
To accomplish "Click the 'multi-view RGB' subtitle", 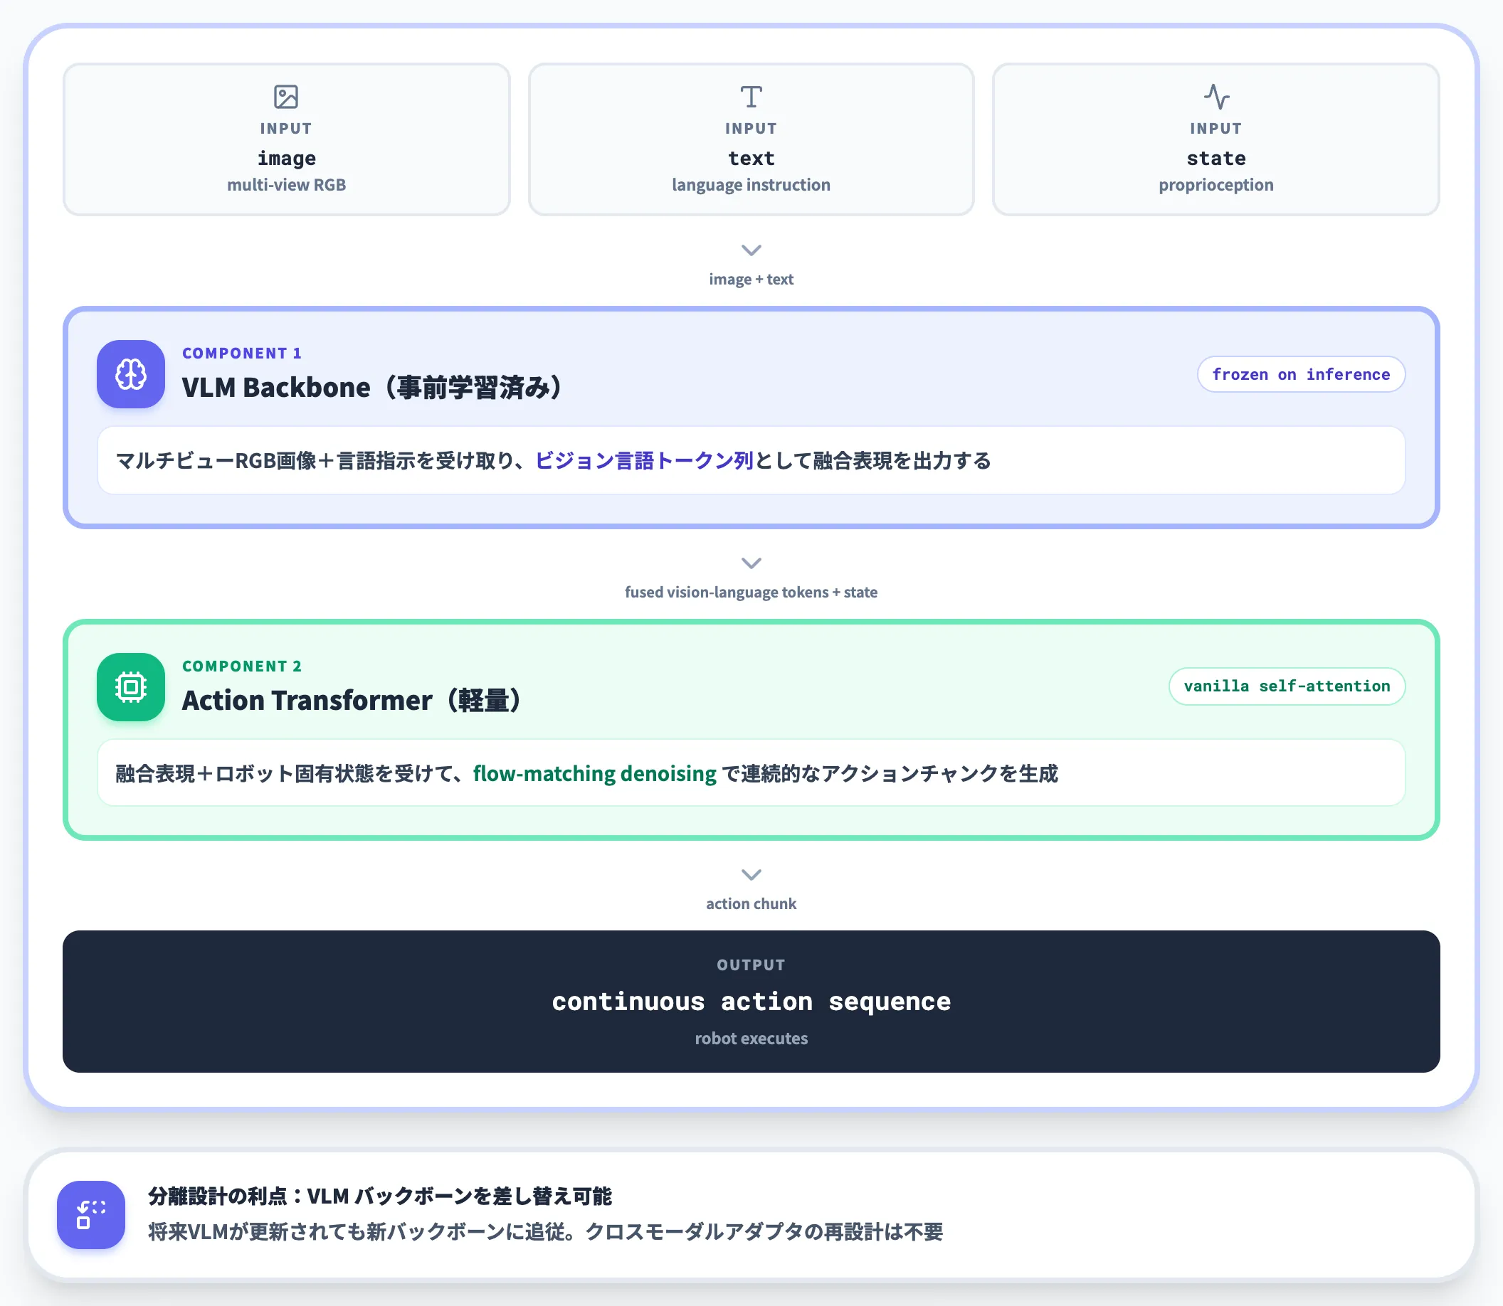I will [286, 185].
